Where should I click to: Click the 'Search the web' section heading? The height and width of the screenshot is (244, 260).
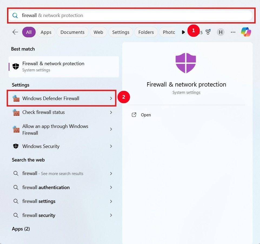point(28,160)
